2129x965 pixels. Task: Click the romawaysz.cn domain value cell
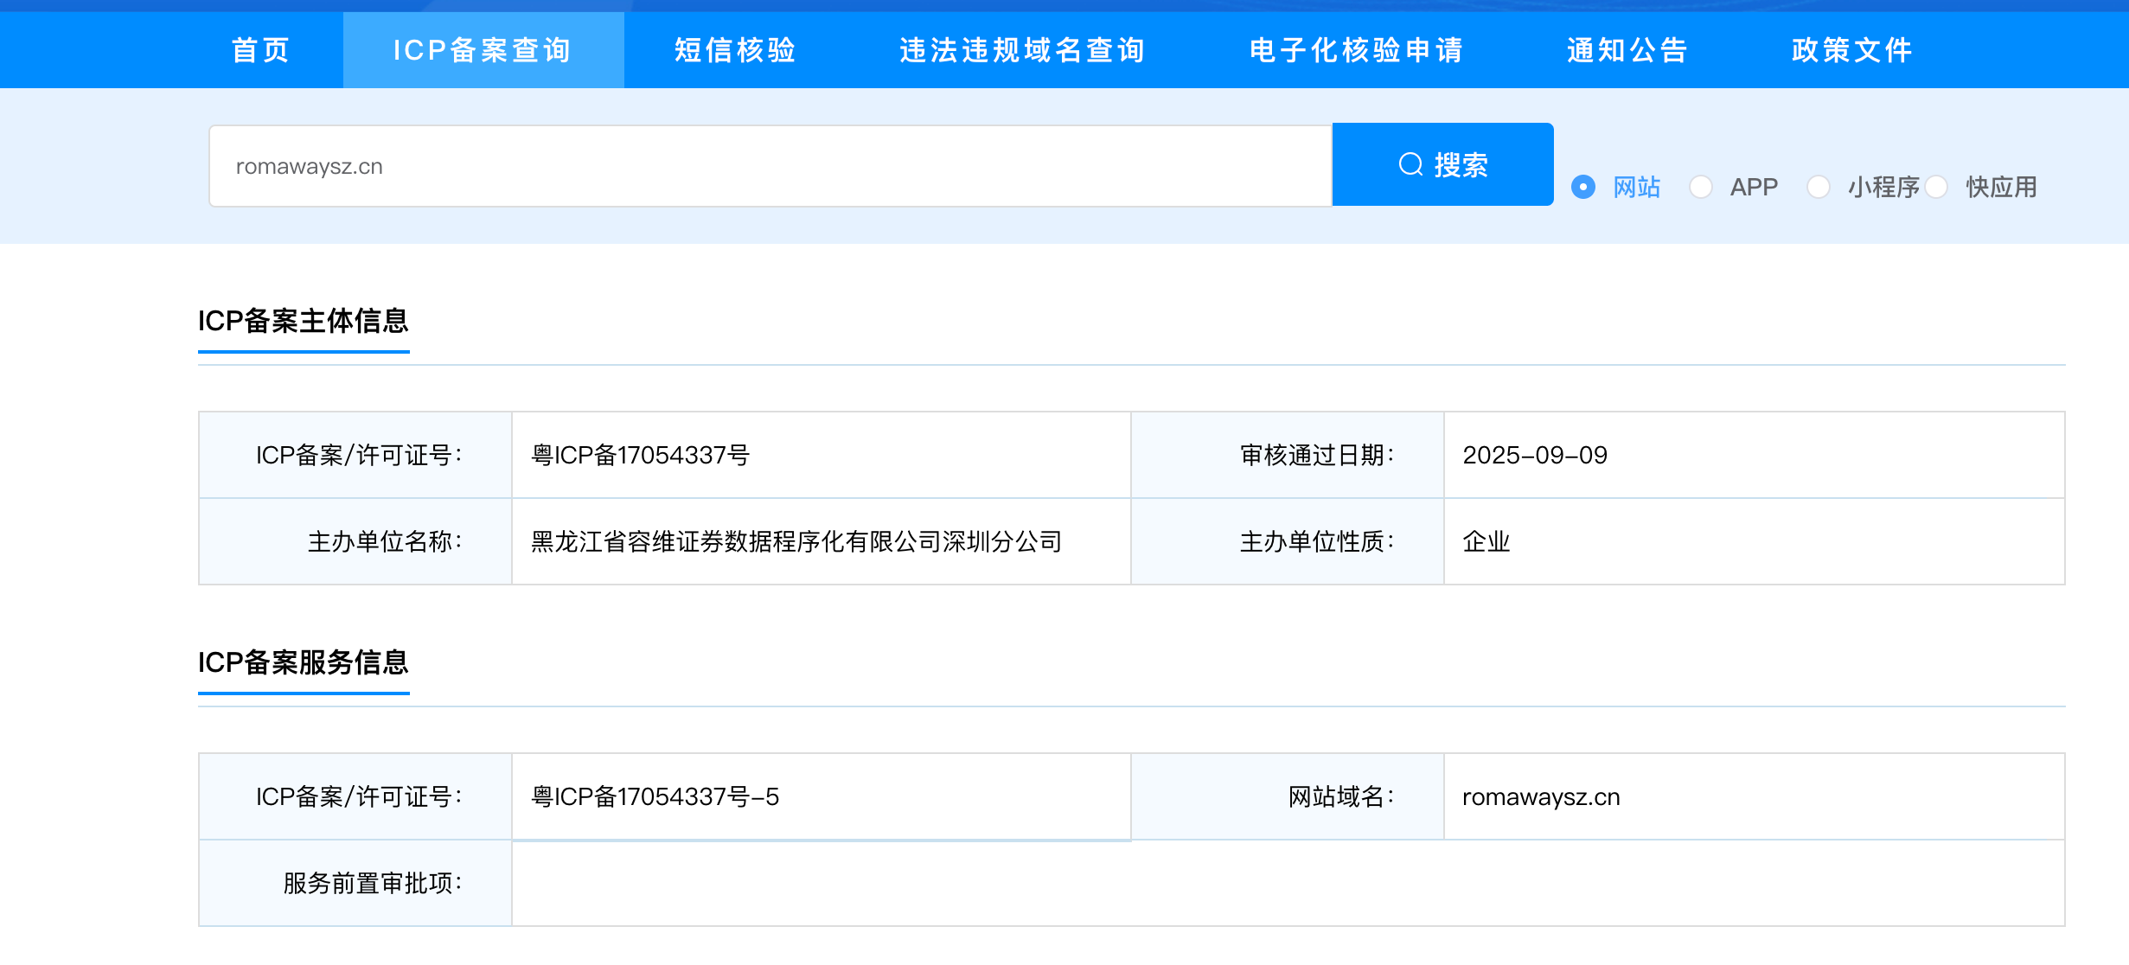[1541, 796]
